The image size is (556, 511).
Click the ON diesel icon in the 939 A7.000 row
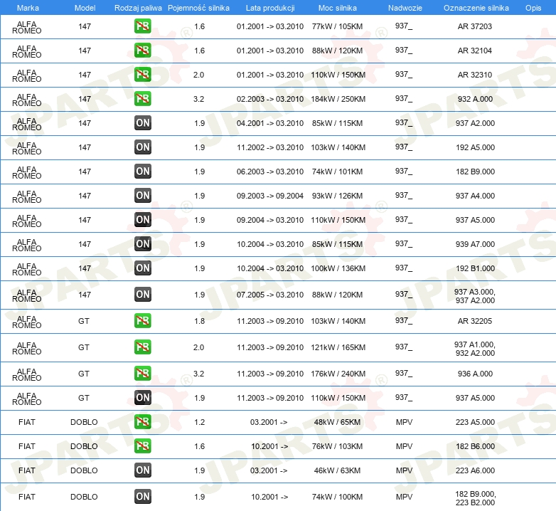[x=142, y=244]
